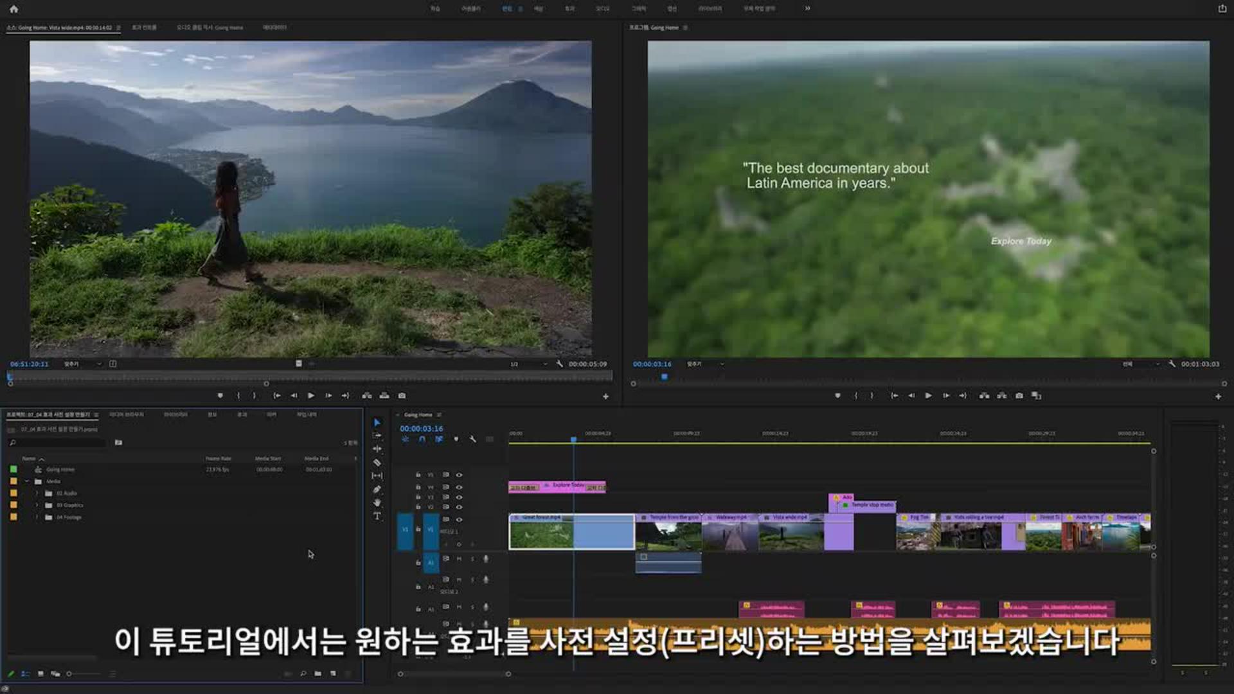Open the workspace overflow chevron menu
The image size is (1234, 694).
(807, 8)
